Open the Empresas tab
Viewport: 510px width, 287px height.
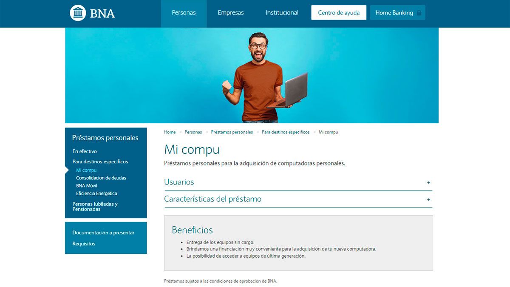tap(231, 13)
